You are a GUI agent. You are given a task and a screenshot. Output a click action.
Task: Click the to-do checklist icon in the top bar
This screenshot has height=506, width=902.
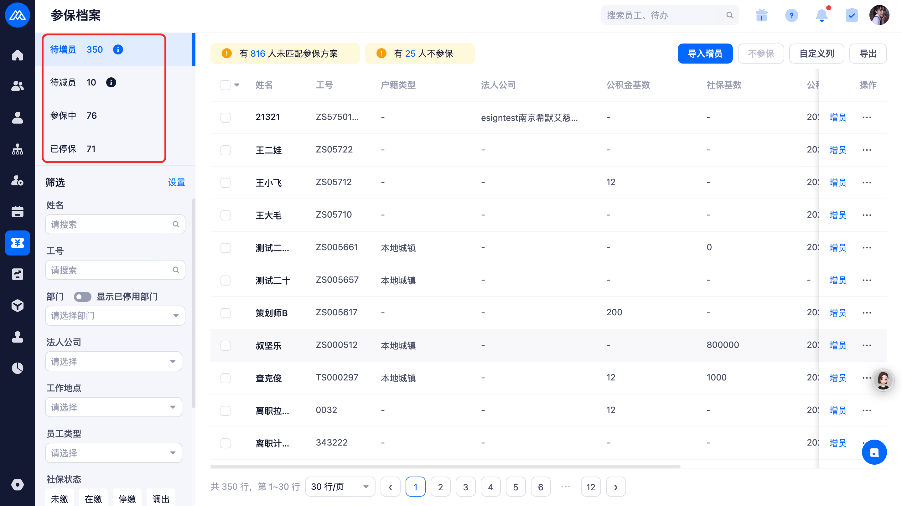pos(851,15)
